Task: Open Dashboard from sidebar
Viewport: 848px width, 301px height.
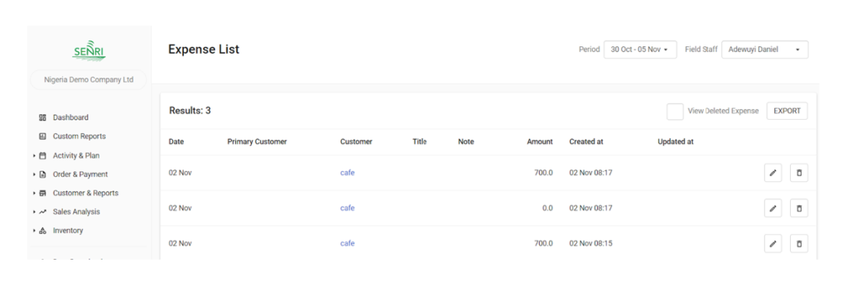Action: click(x=70, y=117)
